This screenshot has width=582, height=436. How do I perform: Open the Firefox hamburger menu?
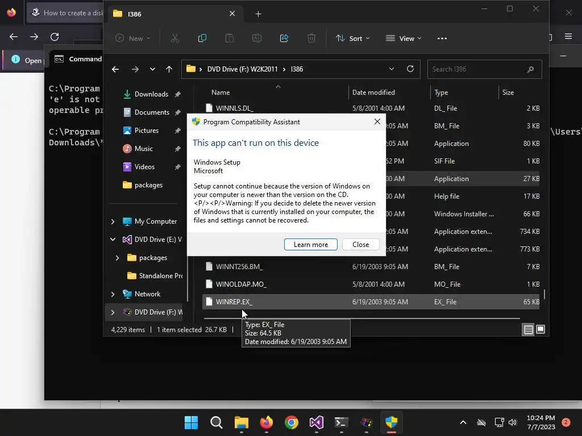(568, 36)
